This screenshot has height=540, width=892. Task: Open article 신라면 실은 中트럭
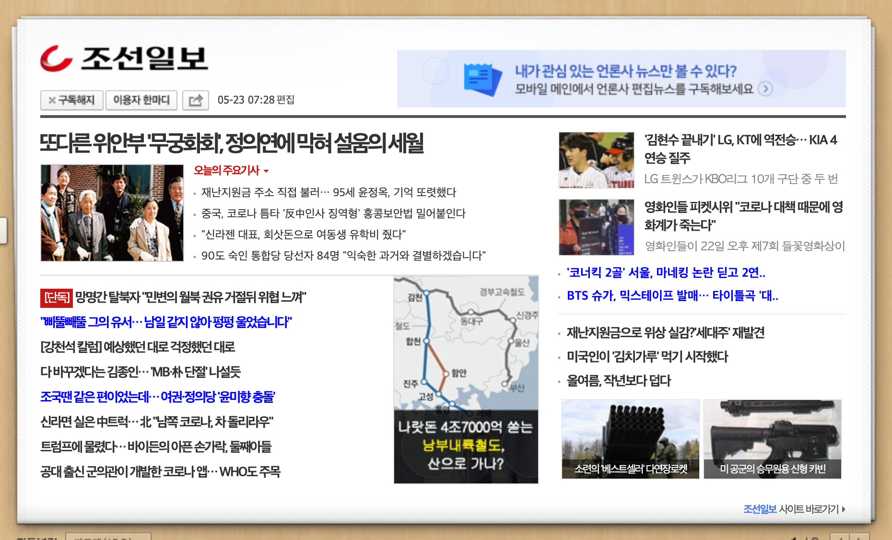[157, 422]
